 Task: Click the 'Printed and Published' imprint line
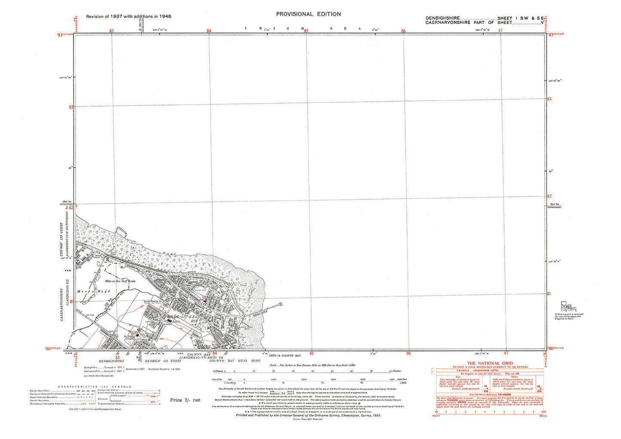pos(308,416)
